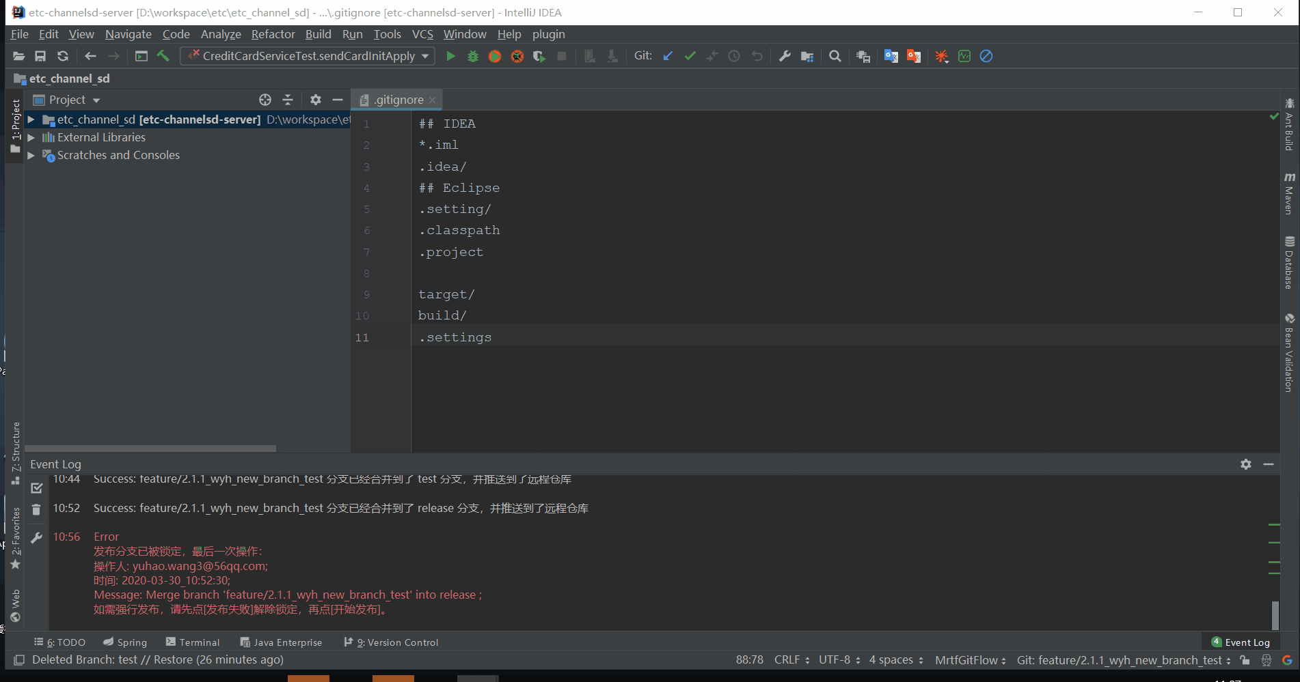Click the Save All toolbar icon

coord(40,56)
